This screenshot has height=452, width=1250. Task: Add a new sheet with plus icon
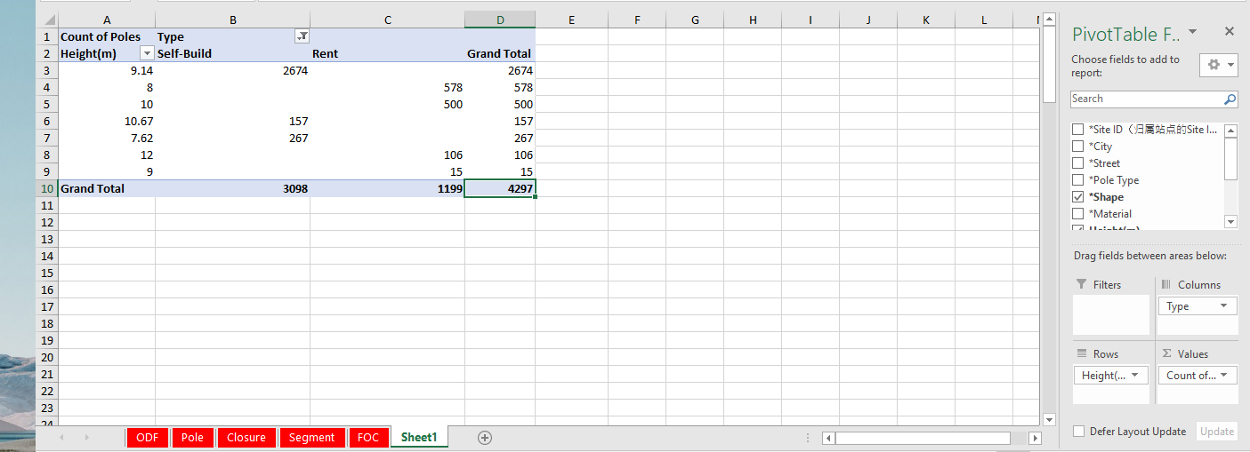[x=485, y=438]
